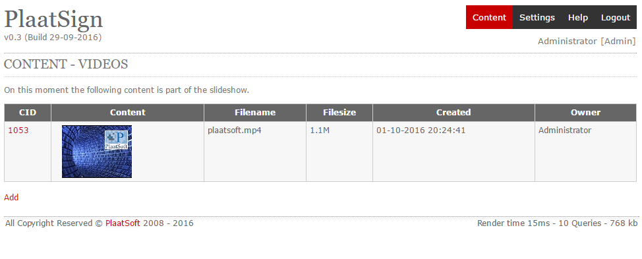Select the Filesize column header
The height and width of the screenshot is (259, 642).
[x=339, y=113]
